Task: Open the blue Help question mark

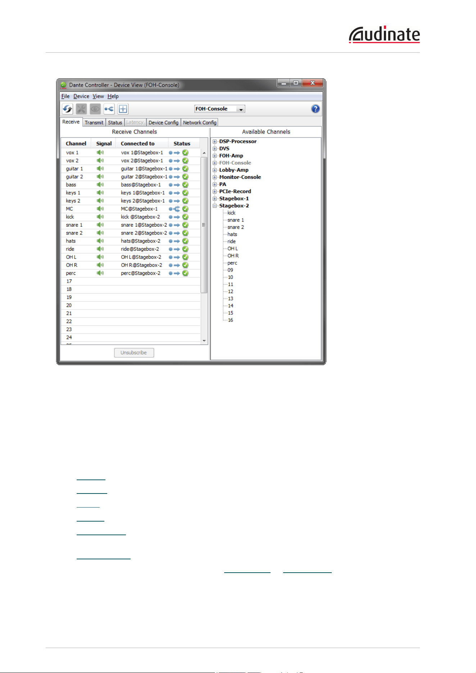Action: pos(315,109)
